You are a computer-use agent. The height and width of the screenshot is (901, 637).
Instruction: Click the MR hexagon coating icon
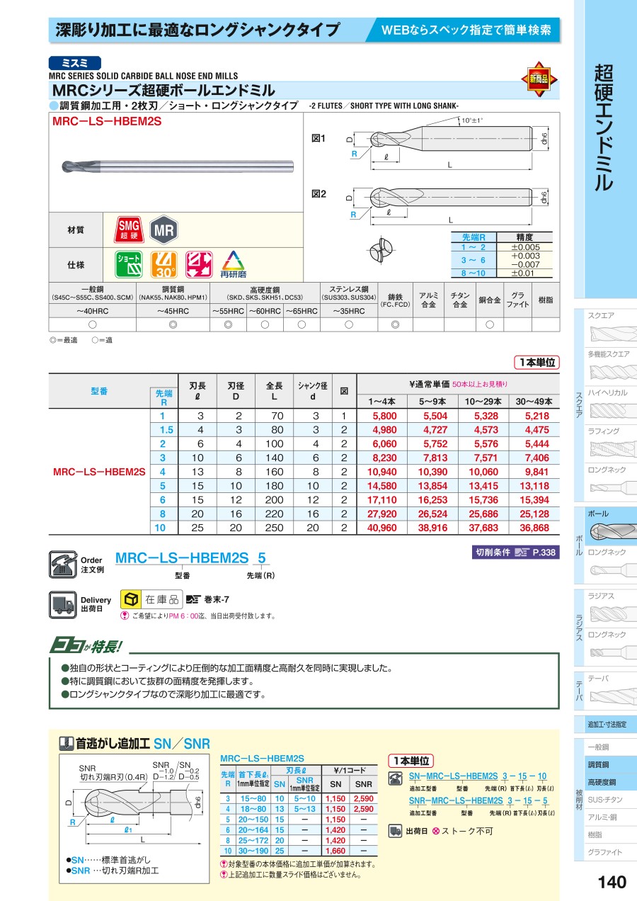pyautogui.click(x=163, y=230)
